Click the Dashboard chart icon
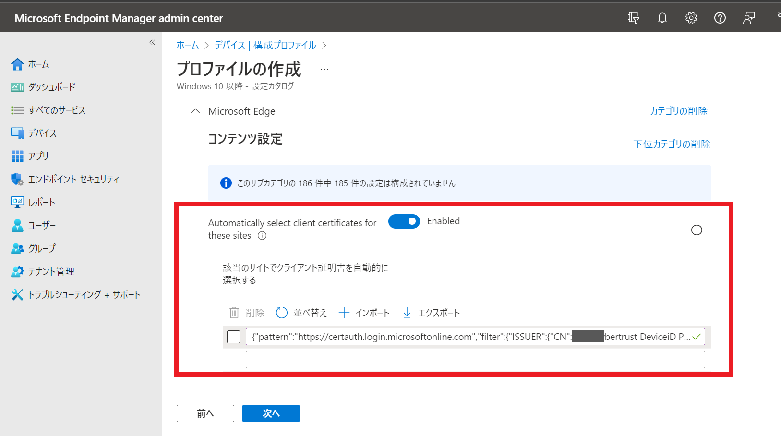781x436 pixels. 17,87
